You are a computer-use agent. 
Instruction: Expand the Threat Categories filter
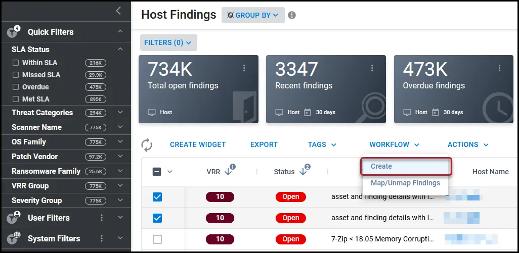[x=120, y=112]
